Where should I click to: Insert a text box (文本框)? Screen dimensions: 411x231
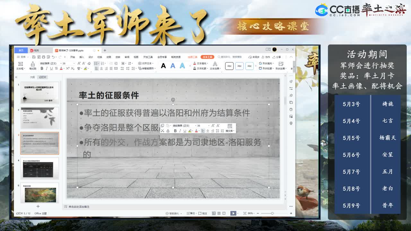pyautogui.click(x=21, y=65)
